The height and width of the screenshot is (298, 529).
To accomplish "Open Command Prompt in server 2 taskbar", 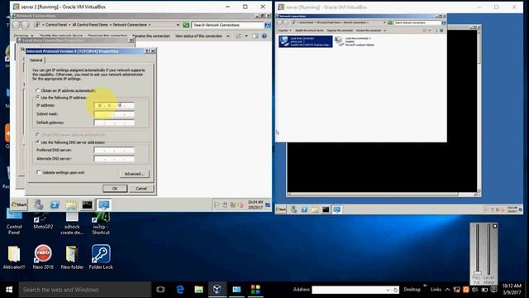I will [87, 204].
